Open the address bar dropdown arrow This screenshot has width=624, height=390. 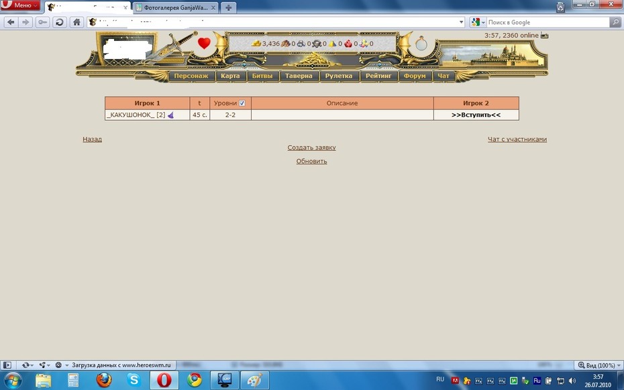pos(461,22)
